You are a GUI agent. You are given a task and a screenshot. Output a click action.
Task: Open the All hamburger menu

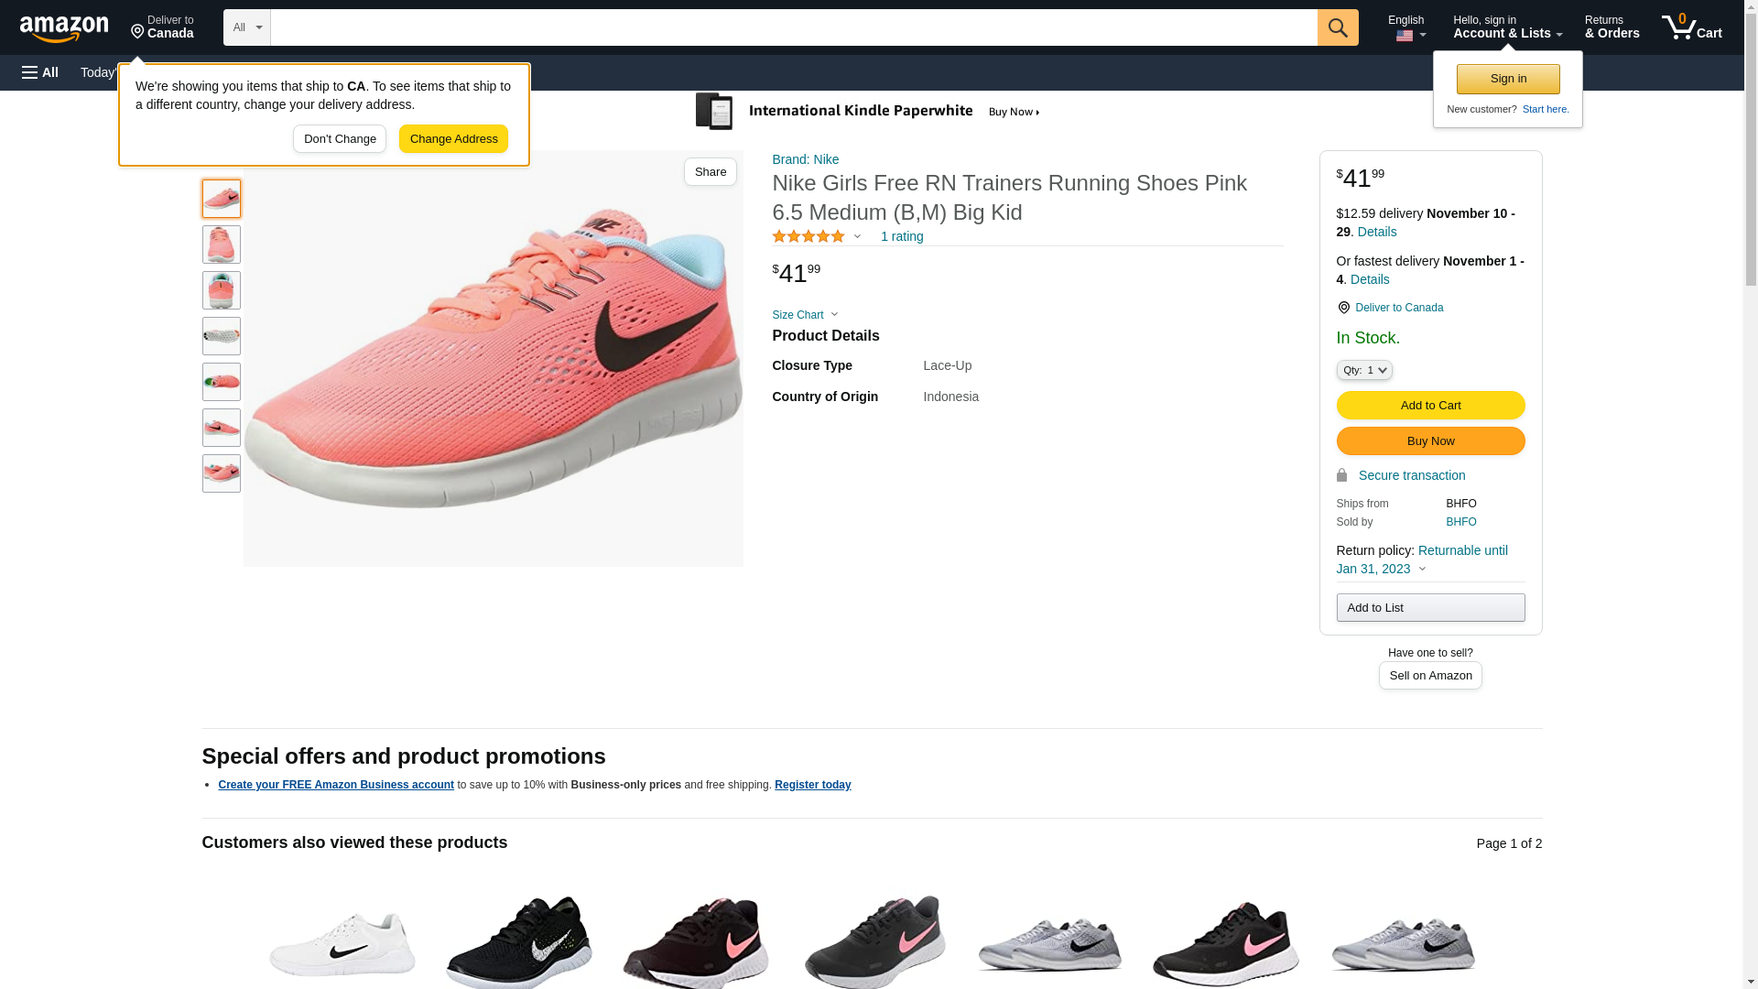click(x=40, y=72)
